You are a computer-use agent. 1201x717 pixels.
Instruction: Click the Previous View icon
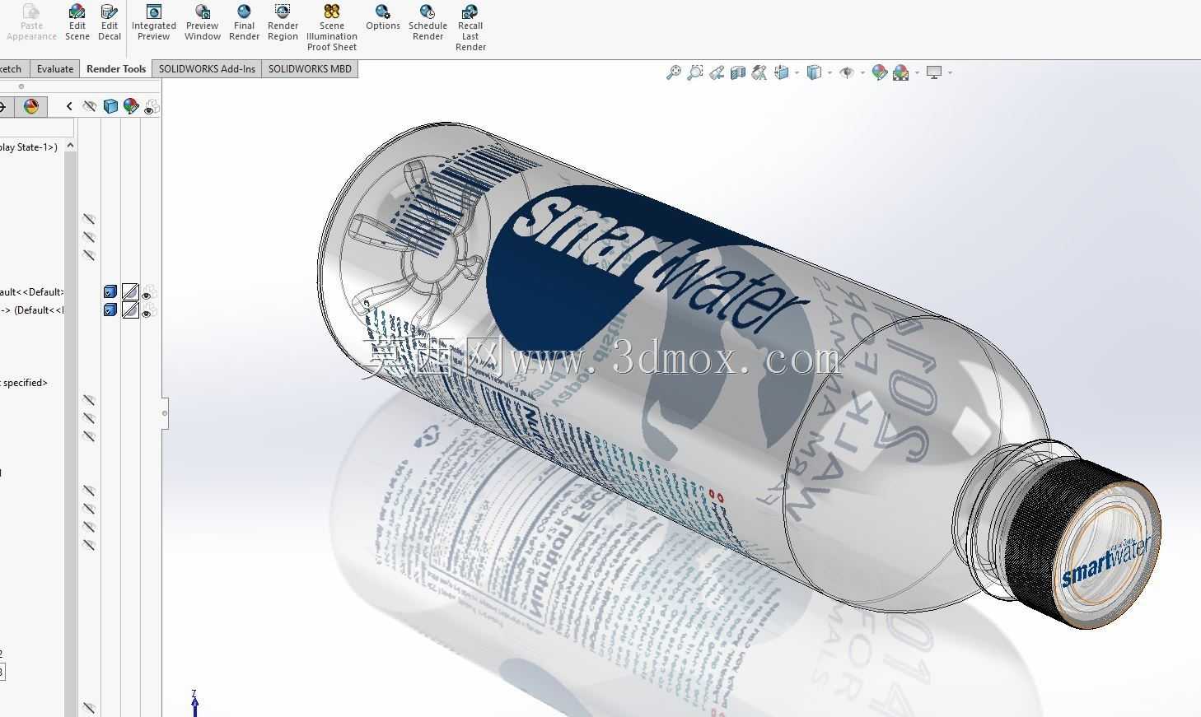click(717, 72)
